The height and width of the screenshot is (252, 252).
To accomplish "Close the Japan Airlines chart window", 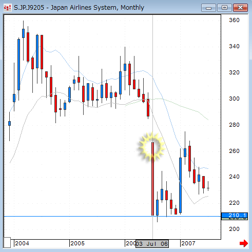I will (241, 8).
